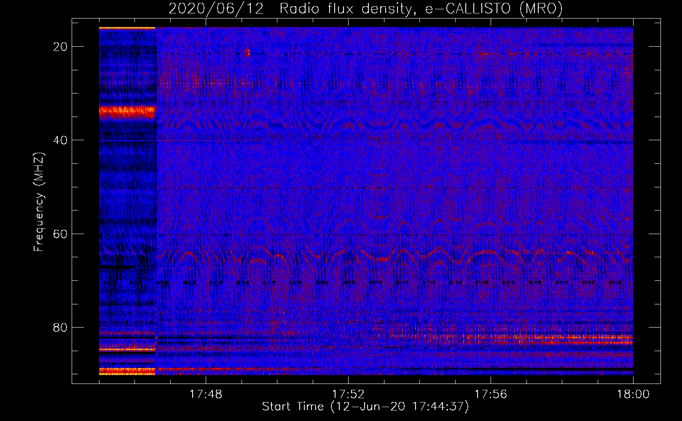Image resolution: width=682 pixels, height=421 pixels.
Task: Click the 80 MHz frequency tick label
Action: [60, 327]
